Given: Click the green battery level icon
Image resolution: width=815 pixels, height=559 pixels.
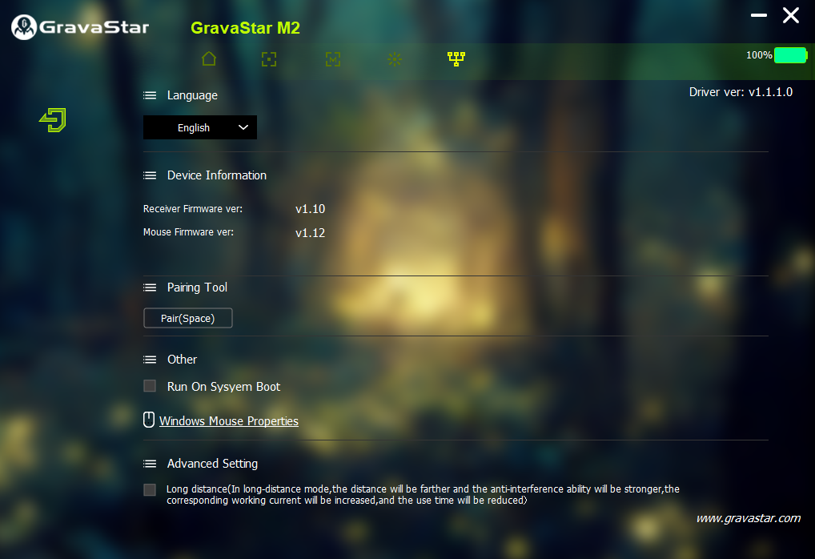Looking at the screenshot, I should 790,55.
